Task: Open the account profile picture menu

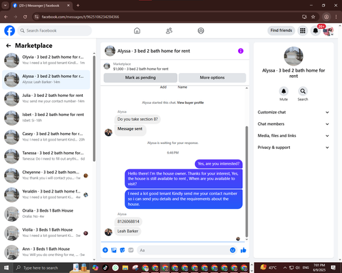Action: click(x=328, y=31)
